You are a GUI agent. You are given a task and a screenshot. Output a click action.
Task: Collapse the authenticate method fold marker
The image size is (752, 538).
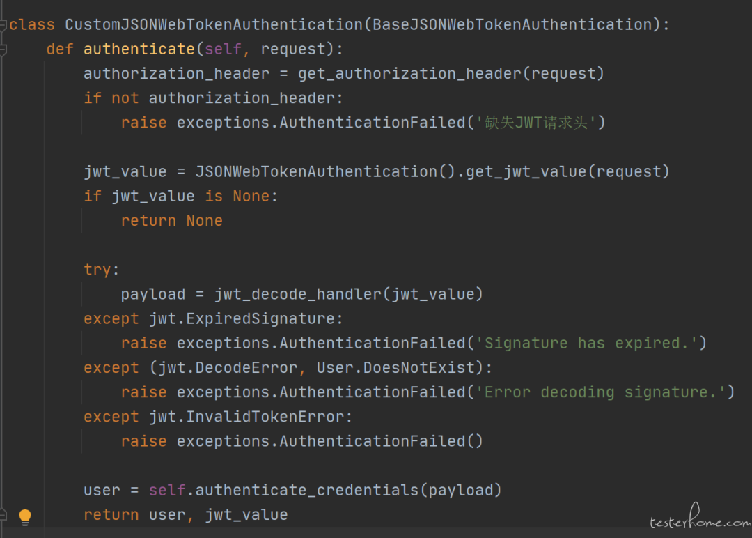[x=3, y=49]
